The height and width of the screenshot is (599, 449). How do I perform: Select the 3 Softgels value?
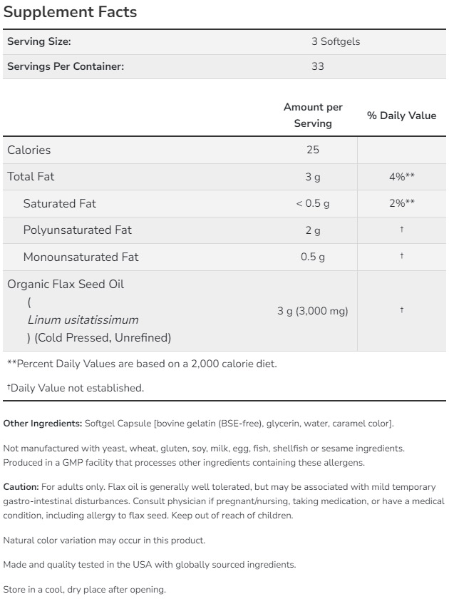336,41
